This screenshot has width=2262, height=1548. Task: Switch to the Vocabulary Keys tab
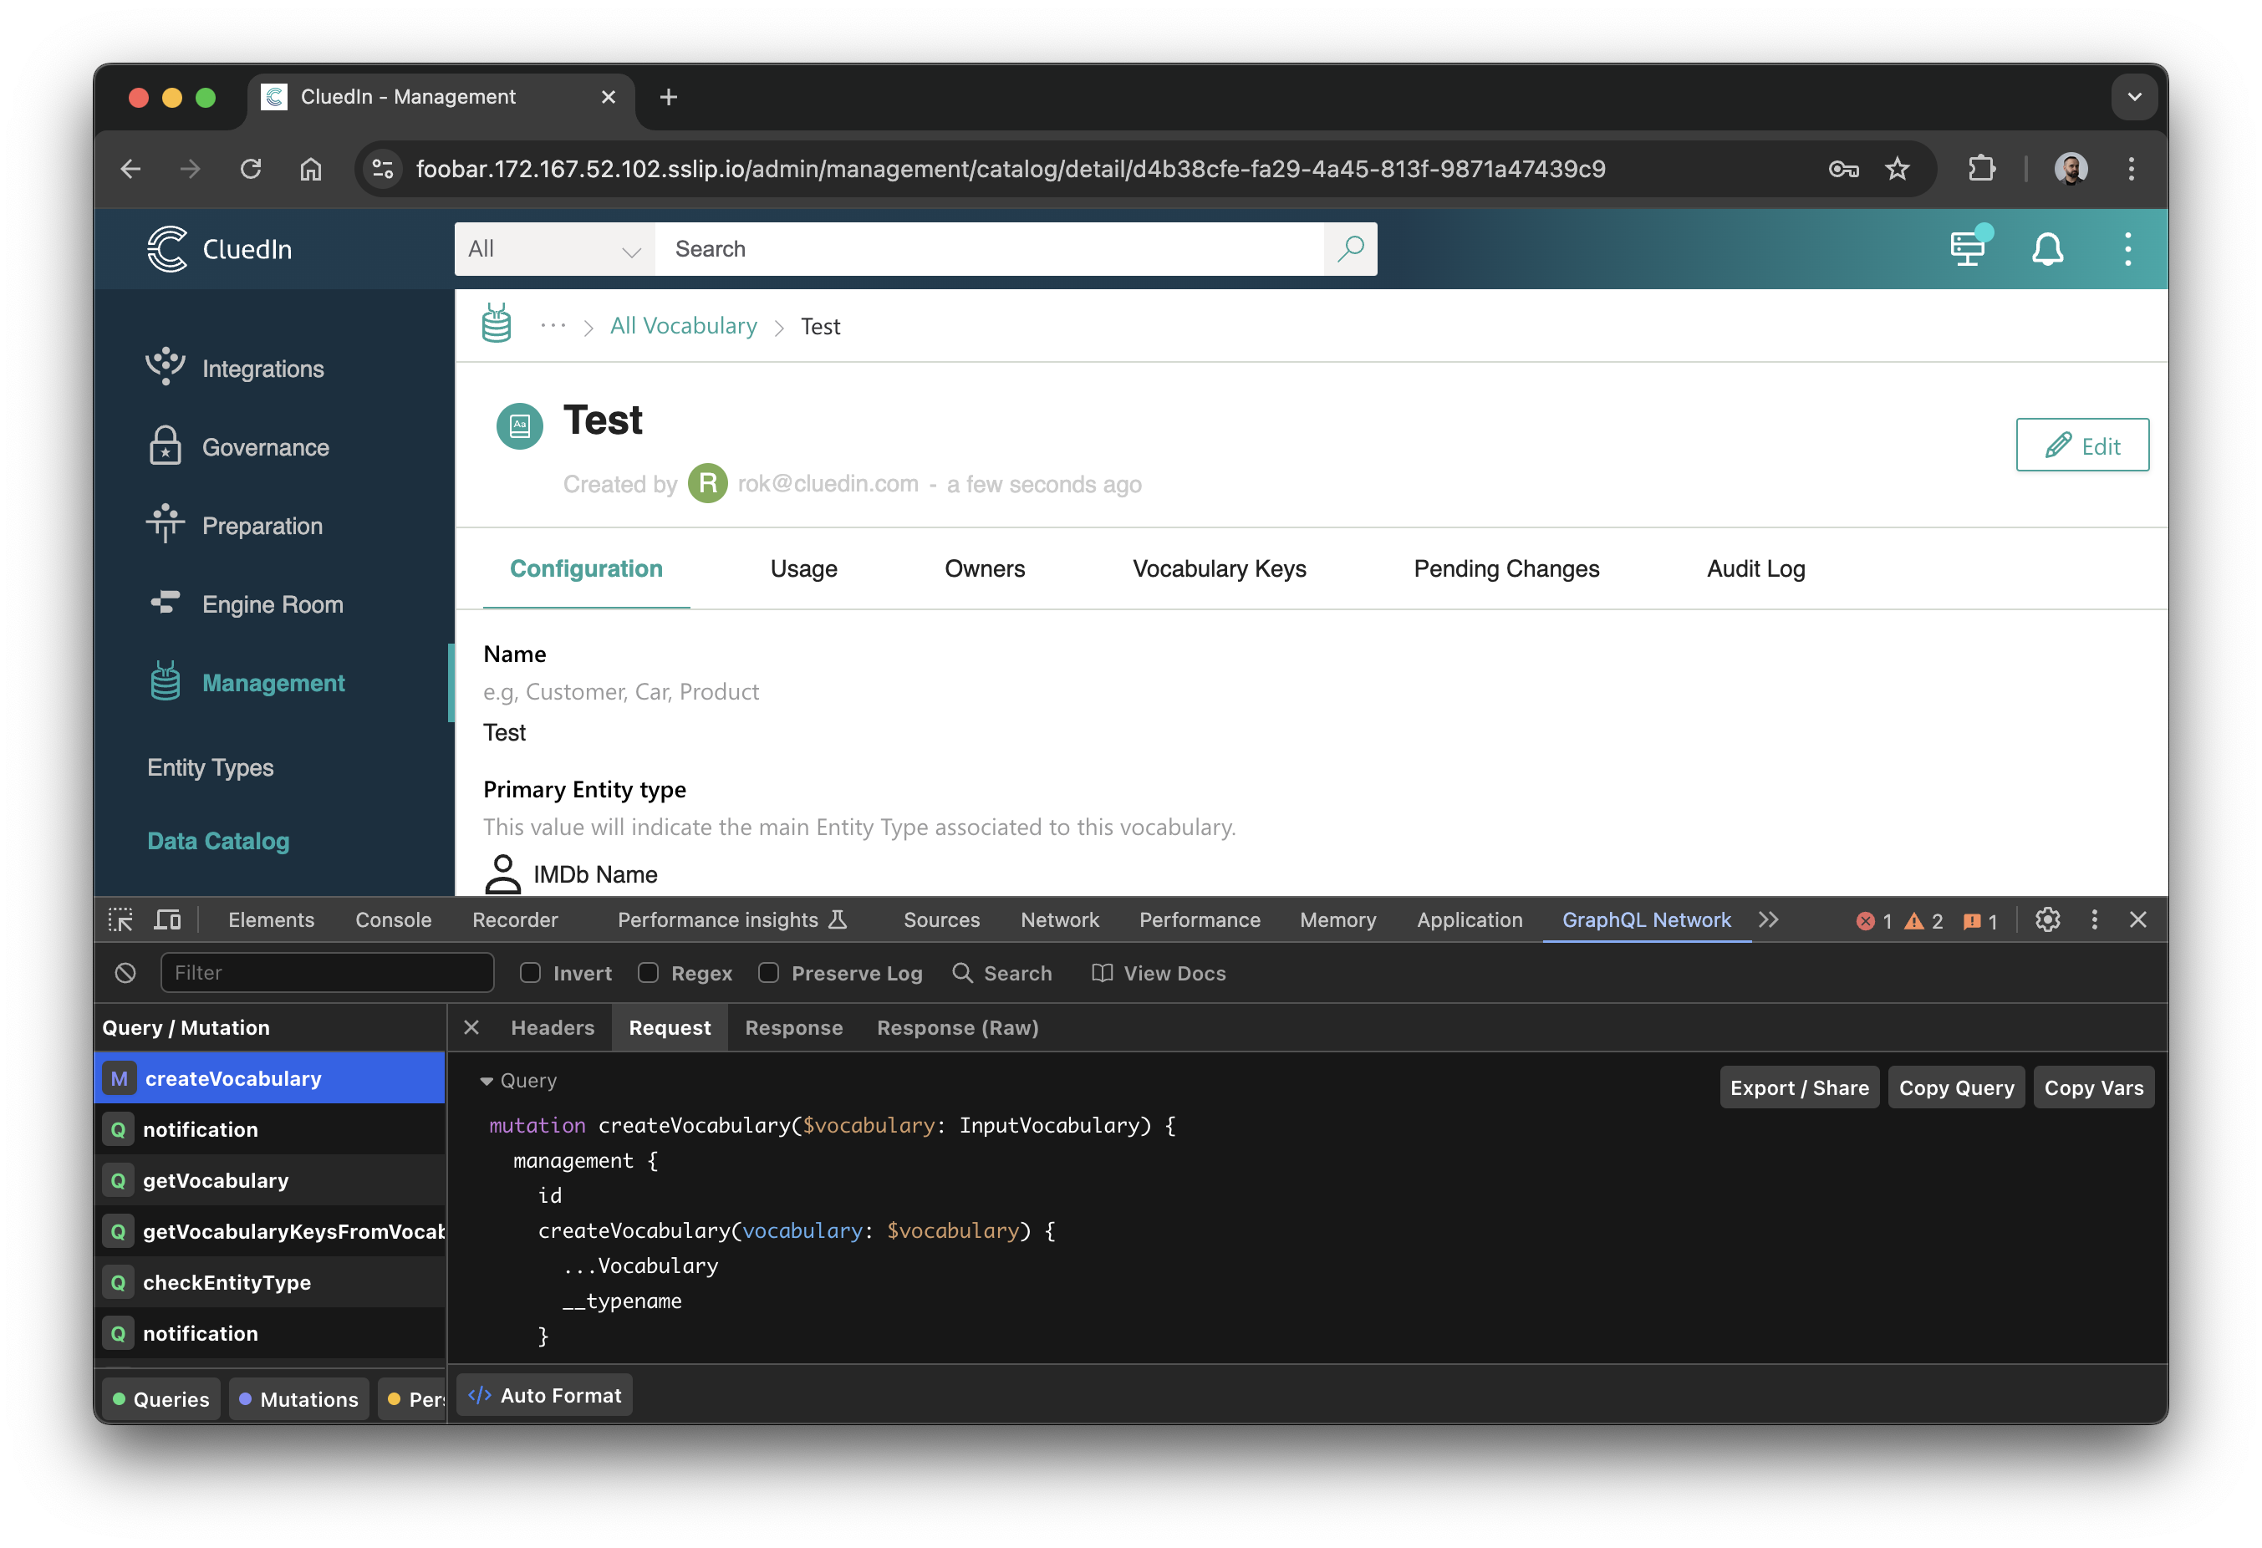[1219, 567]
